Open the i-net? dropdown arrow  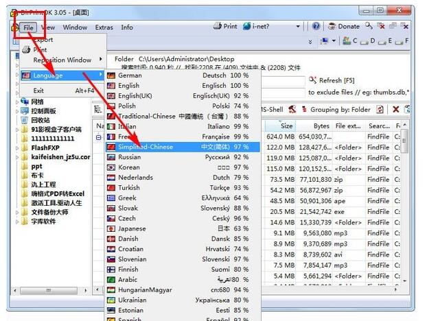[x=298, y=27]
